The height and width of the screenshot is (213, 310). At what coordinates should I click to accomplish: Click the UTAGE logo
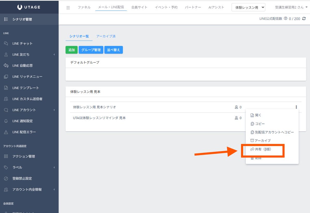(29, 7)
